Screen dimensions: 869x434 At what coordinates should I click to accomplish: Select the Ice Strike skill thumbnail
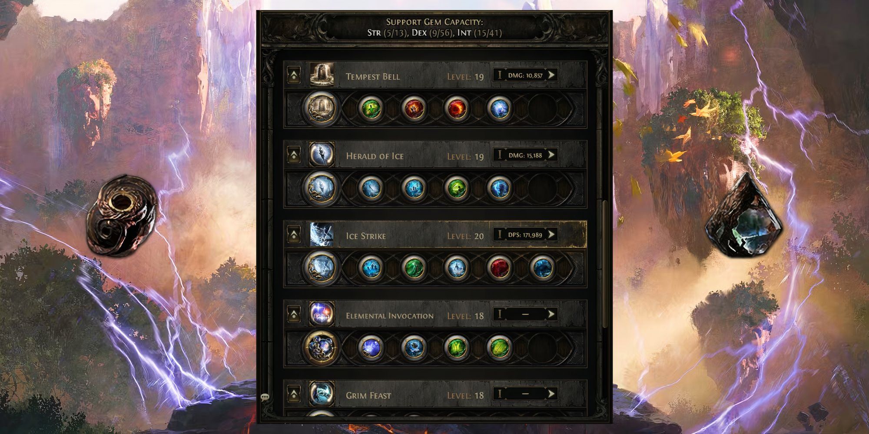[x=322, y=234]
